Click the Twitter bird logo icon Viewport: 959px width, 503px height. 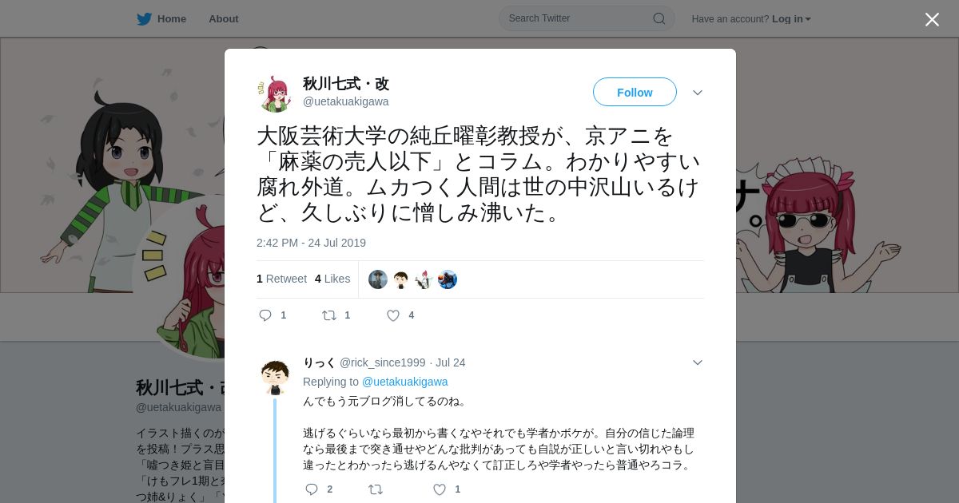pyautogui.click(x=144, y=19)
